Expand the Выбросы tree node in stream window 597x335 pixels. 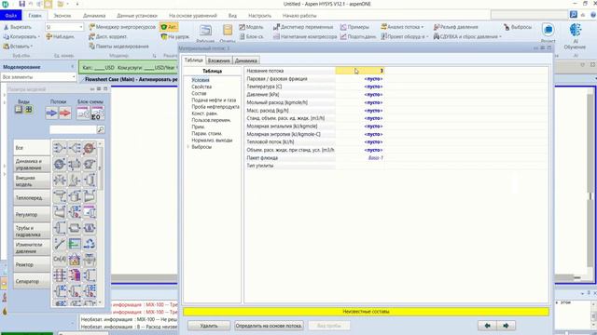pyautogui.click(x=188, y=147)
